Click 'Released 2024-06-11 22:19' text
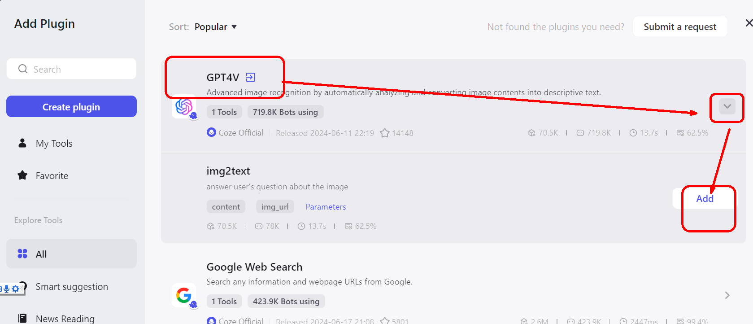Image resolution: width=753 pixels, height=324 pixels. pos(325,133)
